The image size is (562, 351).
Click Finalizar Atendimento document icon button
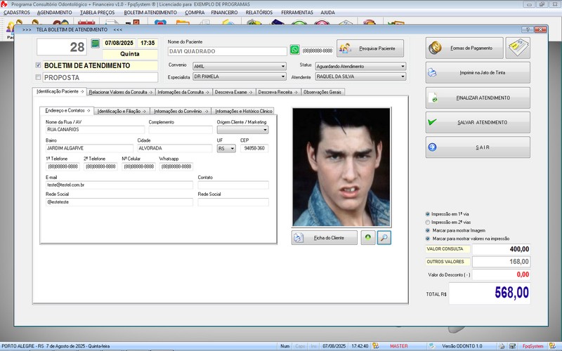[x=478, y=98]
